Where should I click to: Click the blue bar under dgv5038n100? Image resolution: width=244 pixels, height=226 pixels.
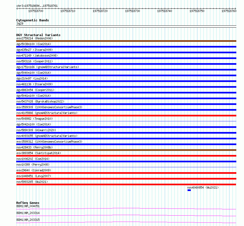tap(126, 47)
